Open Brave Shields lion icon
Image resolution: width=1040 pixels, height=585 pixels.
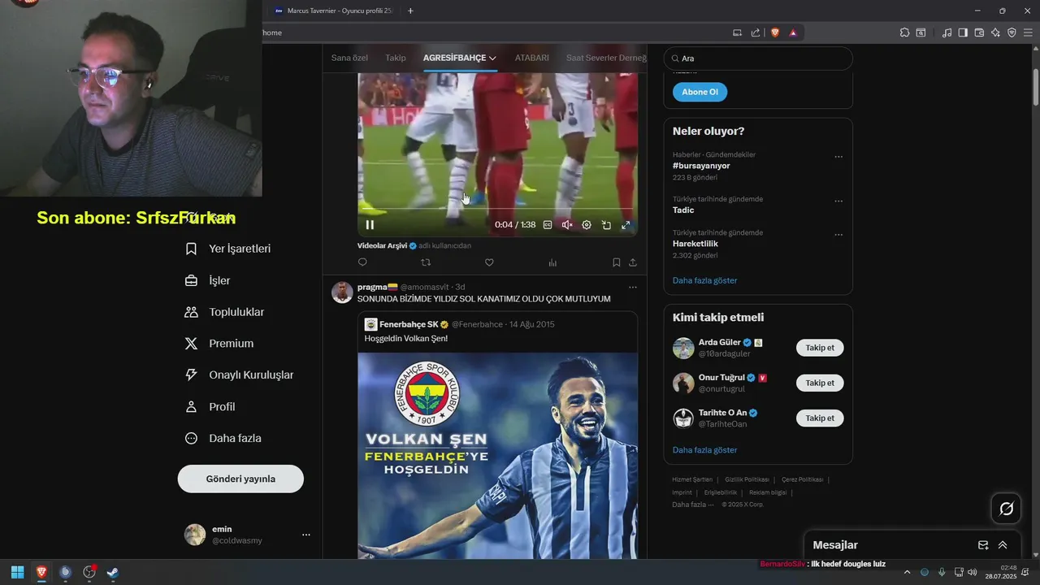(775, 32)
